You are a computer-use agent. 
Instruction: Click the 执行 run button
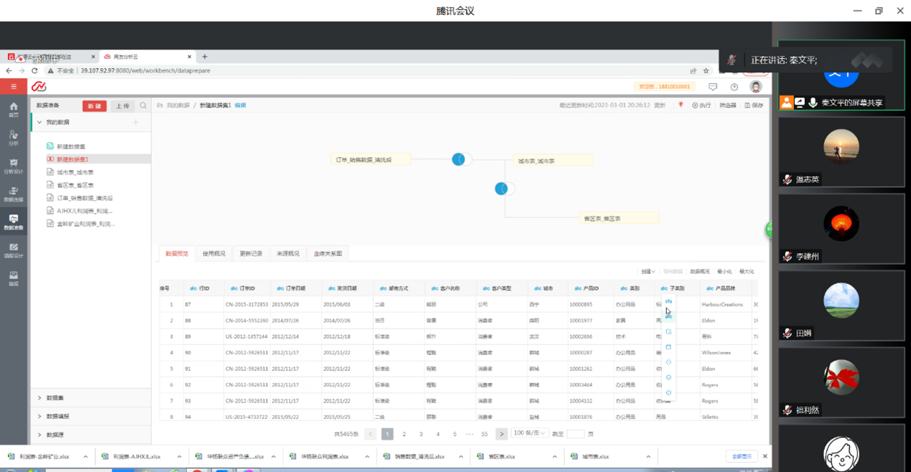(701, 105)
